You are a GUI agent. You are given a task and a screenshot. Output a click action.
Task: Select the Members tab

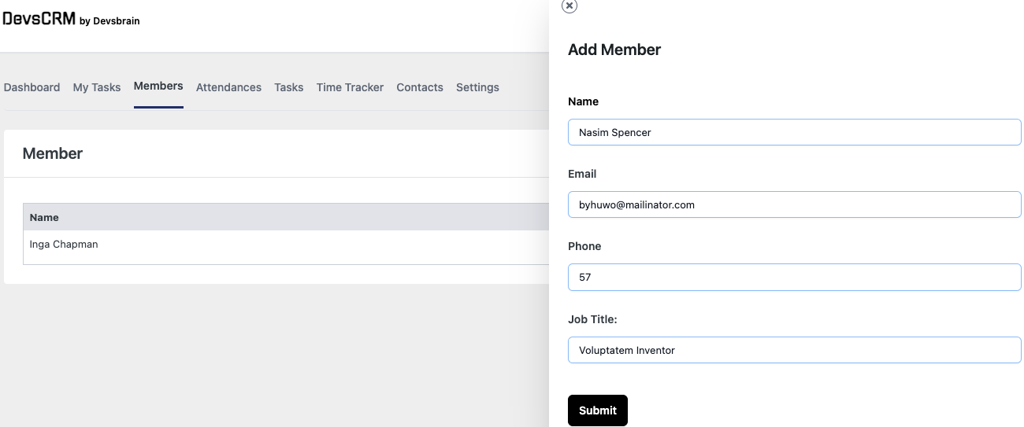[158, 87]
